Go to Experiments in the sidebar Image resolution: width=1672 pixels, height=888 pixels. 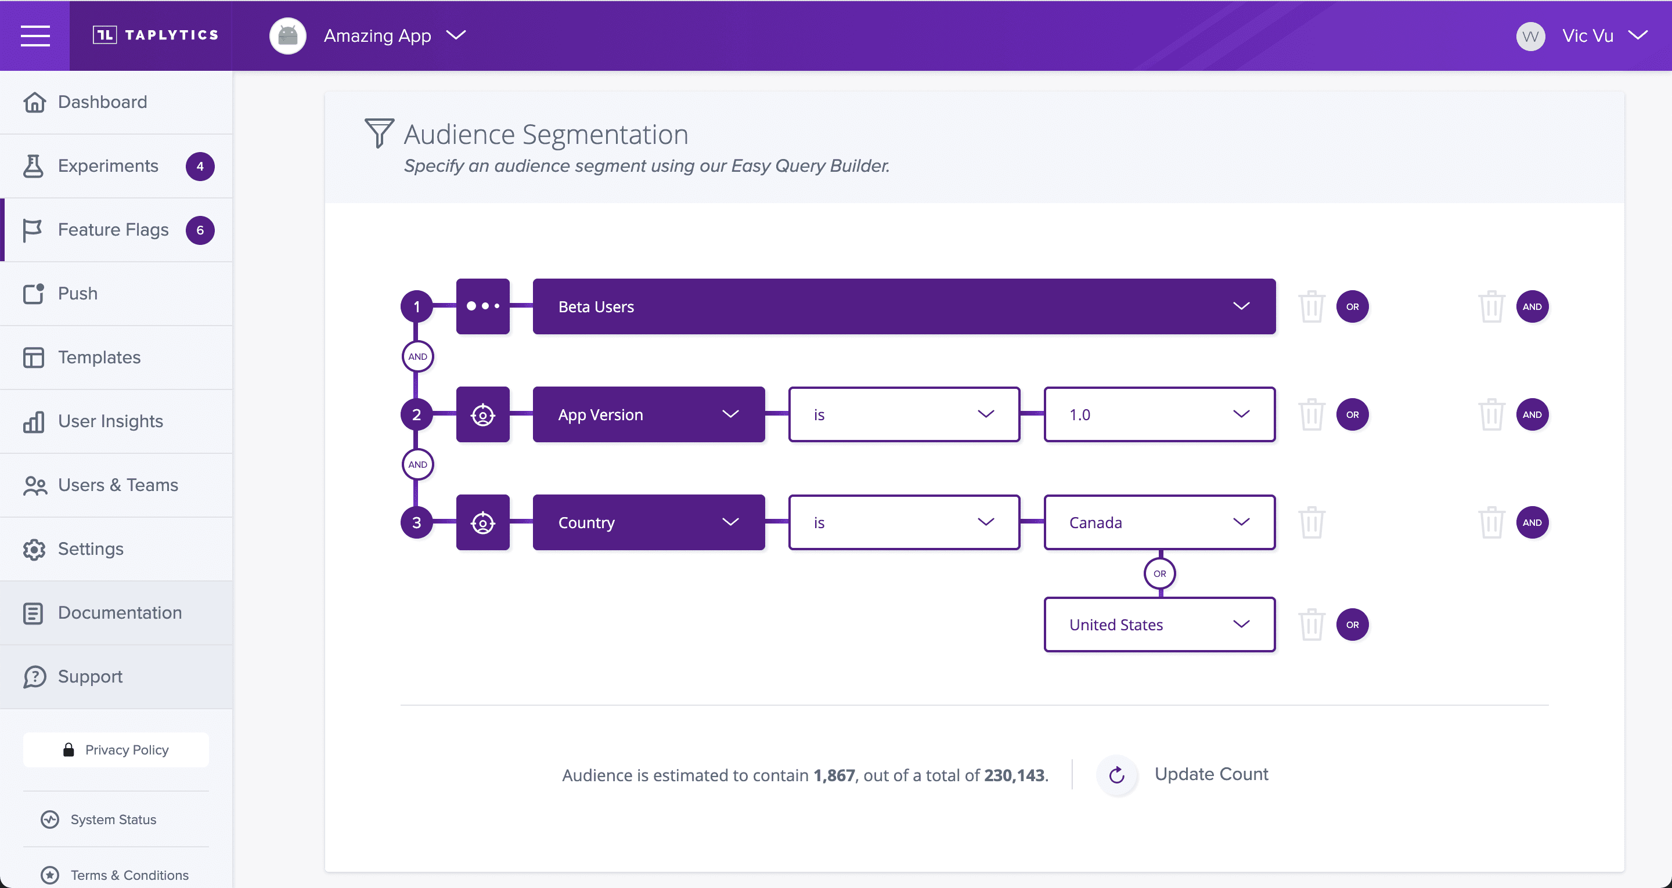click(108, 166)
